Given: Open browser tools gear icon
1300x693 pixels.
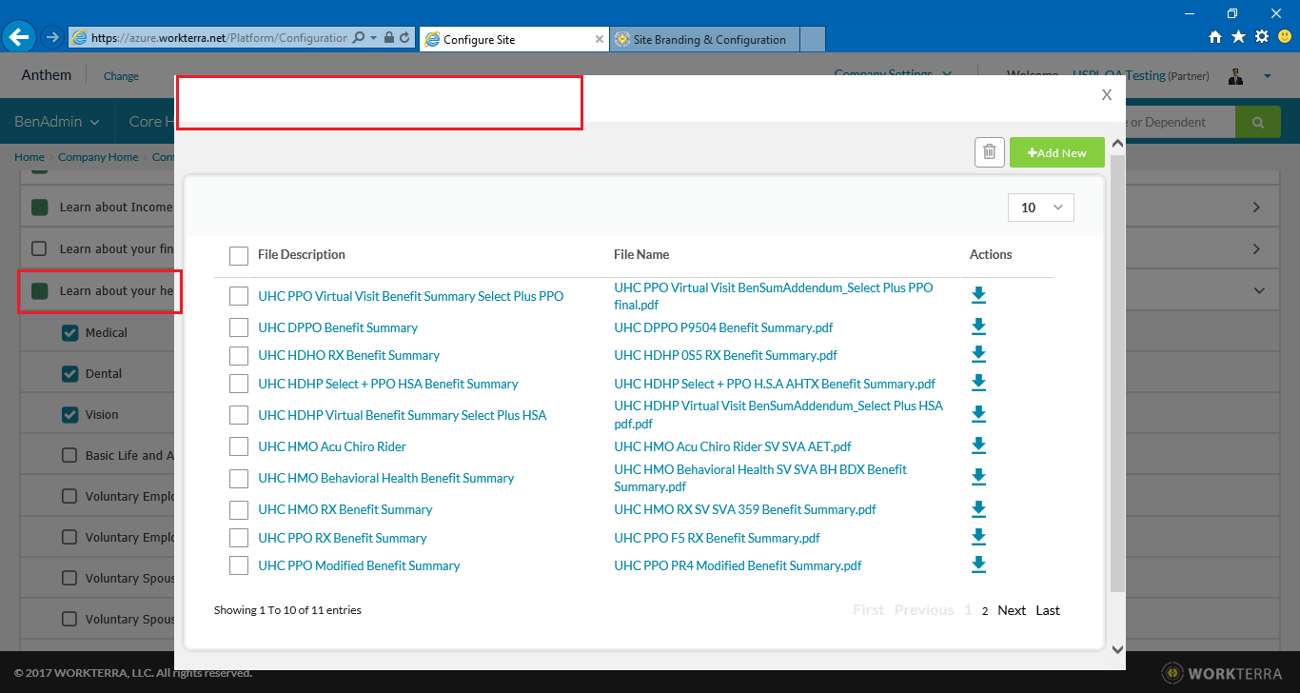Looking at the screenshot, I should [x=1262, y=37].
